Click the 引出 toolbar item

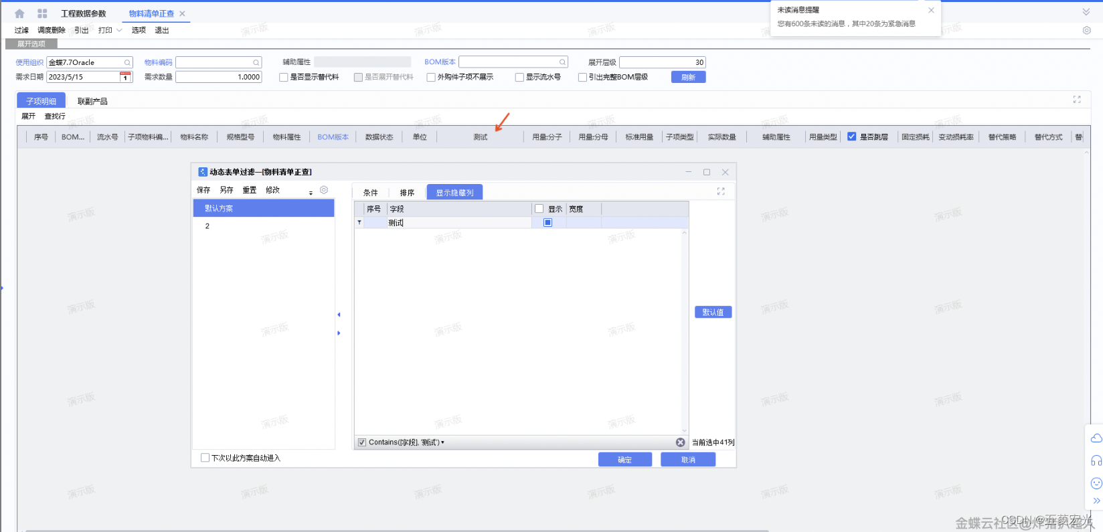pos(82,30)
